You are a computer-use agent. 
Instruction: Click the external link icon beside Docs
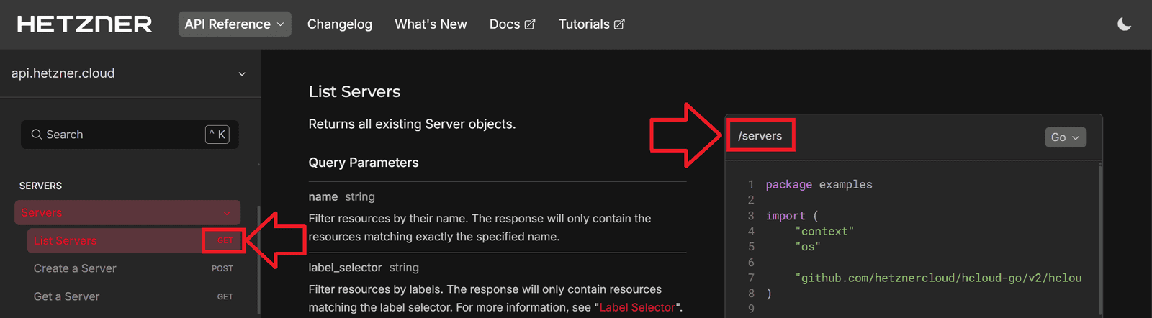(530, 24)
